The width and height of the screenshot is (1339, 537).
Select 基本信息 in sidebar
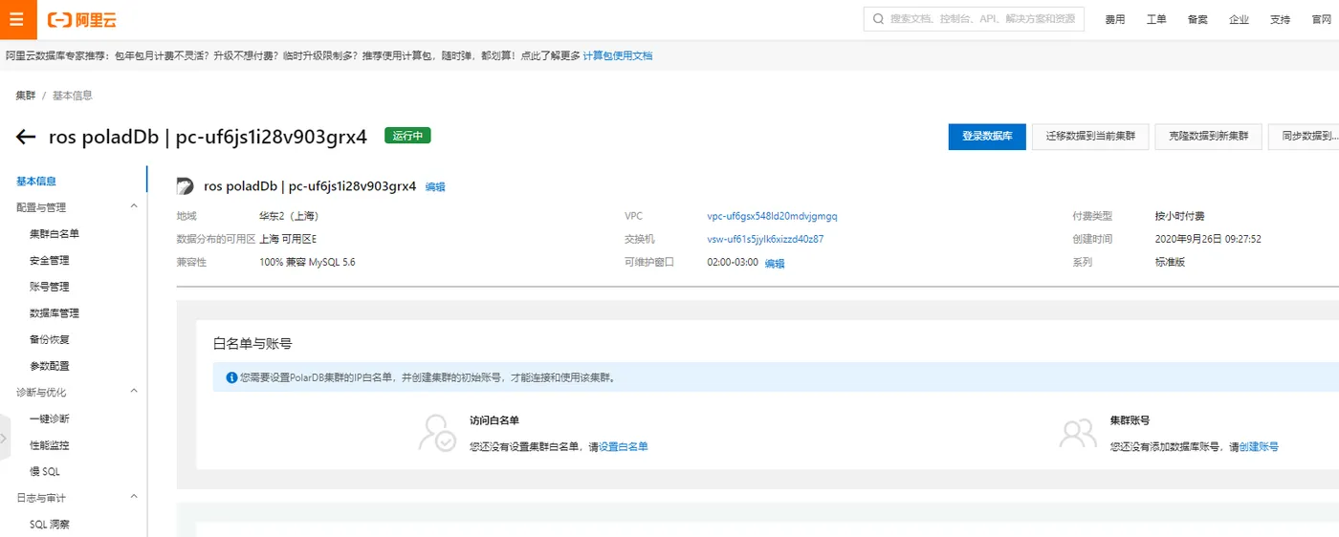(36, 181)
